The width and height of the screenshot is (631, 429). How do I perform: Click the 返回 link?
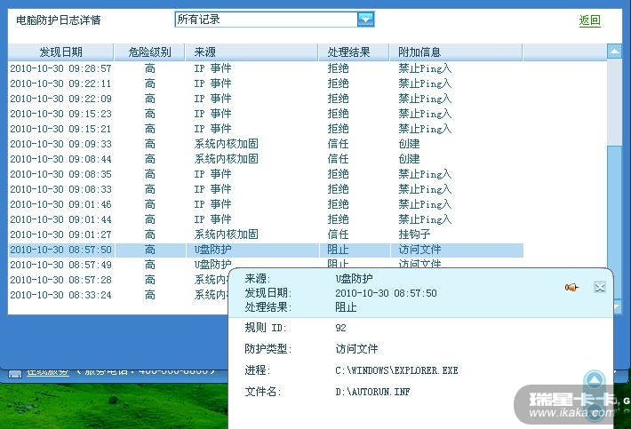[589, 20]
